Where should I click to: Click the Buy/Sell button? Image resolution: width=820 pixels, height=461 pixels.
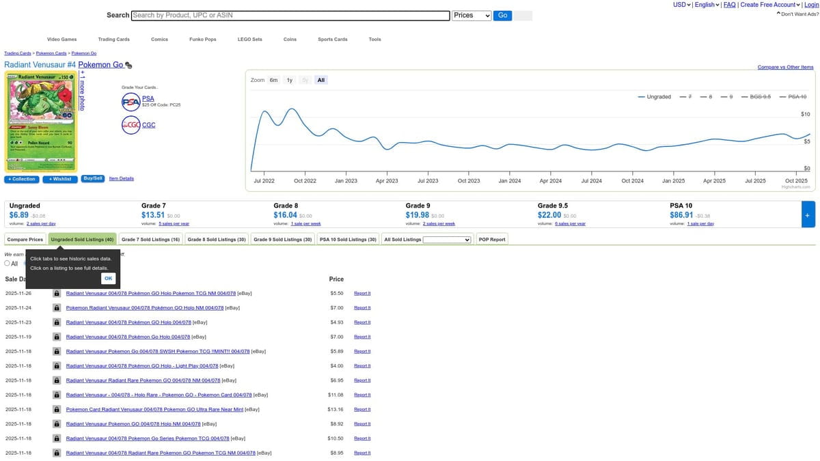pos(92,178)
